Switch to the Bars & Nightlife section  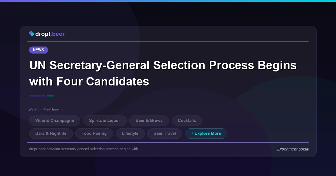[x=51, y=133]
